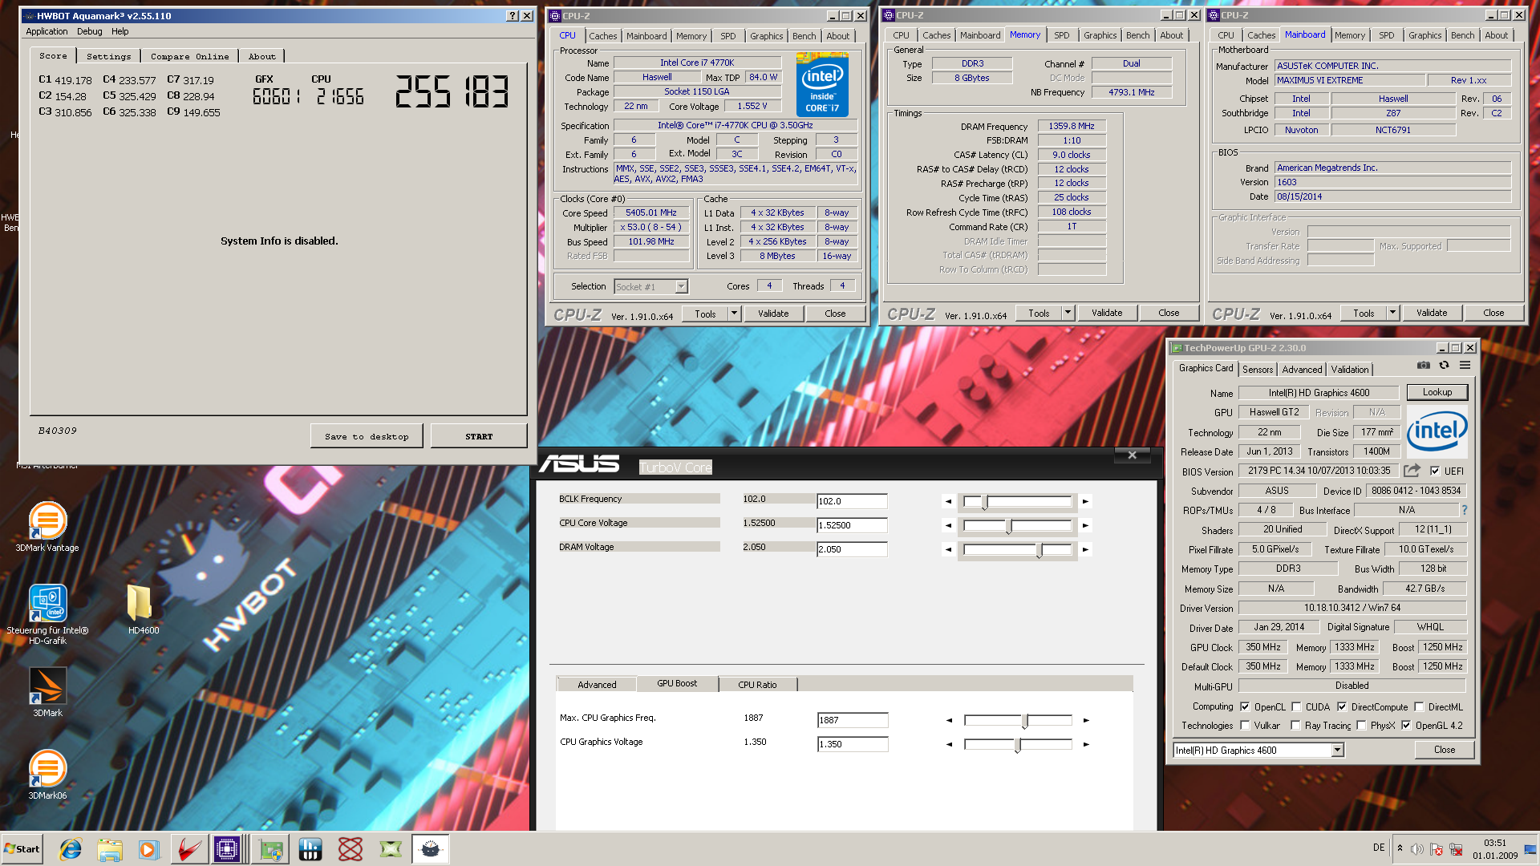Switch to Compare Online tab
Screen dimensions: 1540x866
coord(190,56)
